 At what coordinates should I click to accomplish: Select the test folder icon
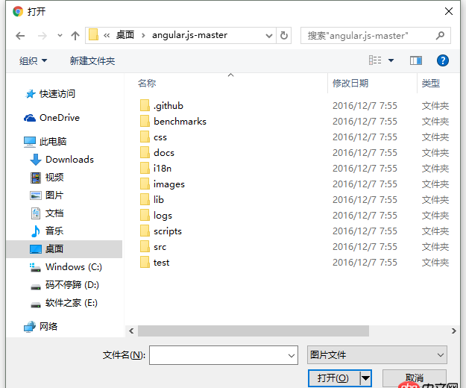[x=145, y=263]
